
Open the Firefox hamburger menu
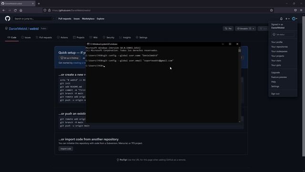(301, 10)
